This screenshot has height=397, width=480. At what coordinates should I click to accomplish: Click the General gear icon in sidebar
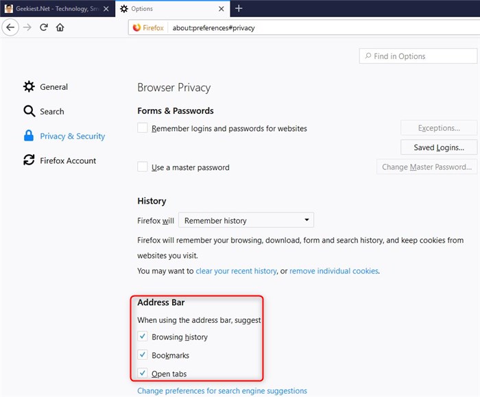click(x=29, y=87)
